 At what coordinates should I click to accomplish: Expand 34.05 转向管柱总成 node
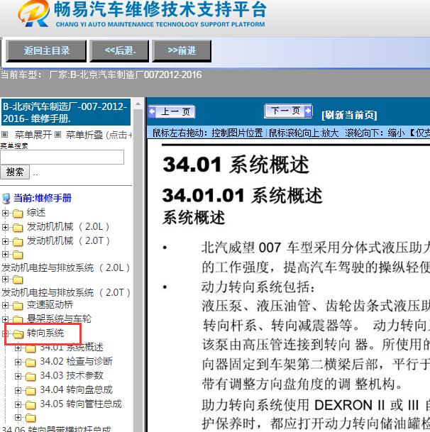coord(18,404)
